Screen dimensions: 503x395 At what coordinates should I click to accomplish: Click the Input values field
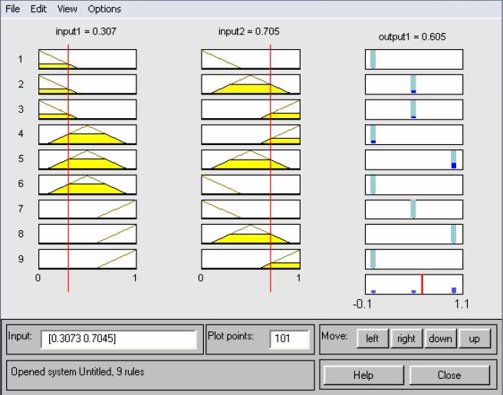(119, 339)
